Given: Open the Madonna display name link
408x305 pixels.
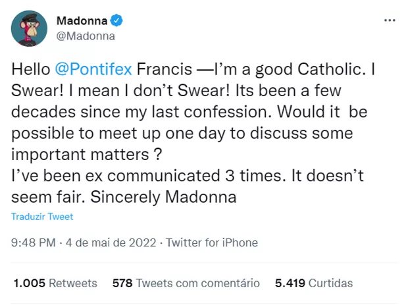Looking at the screenshot, I should (86, 20).
